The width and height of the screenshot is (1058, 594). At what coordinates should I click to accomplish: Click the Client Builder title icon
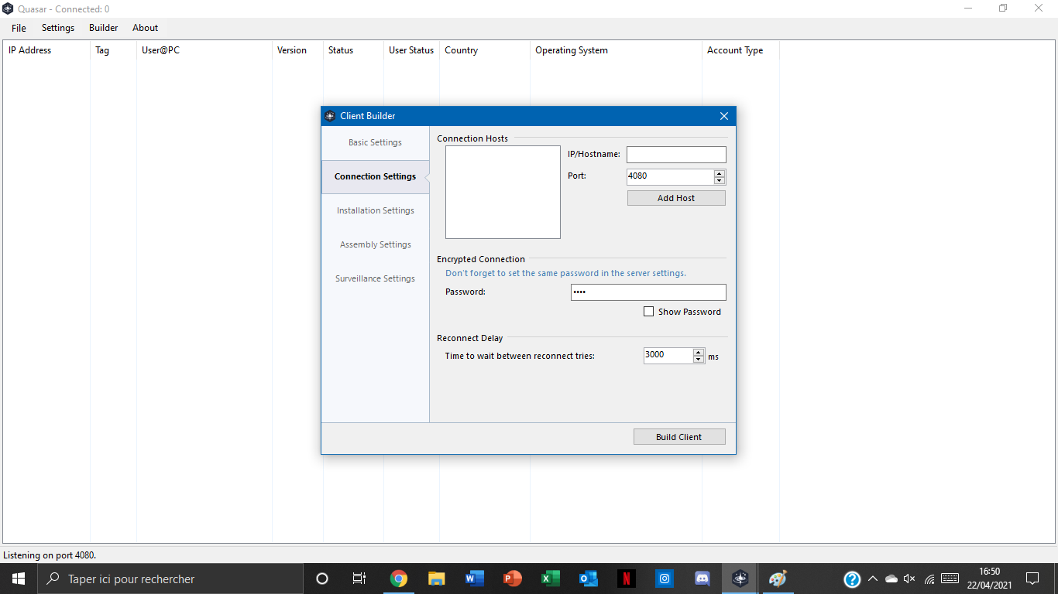[x=330, y=116]
